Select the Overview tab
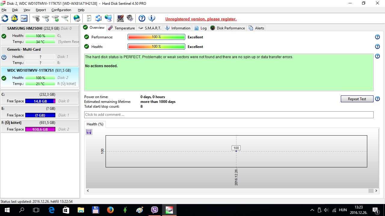 coord(94,28)
